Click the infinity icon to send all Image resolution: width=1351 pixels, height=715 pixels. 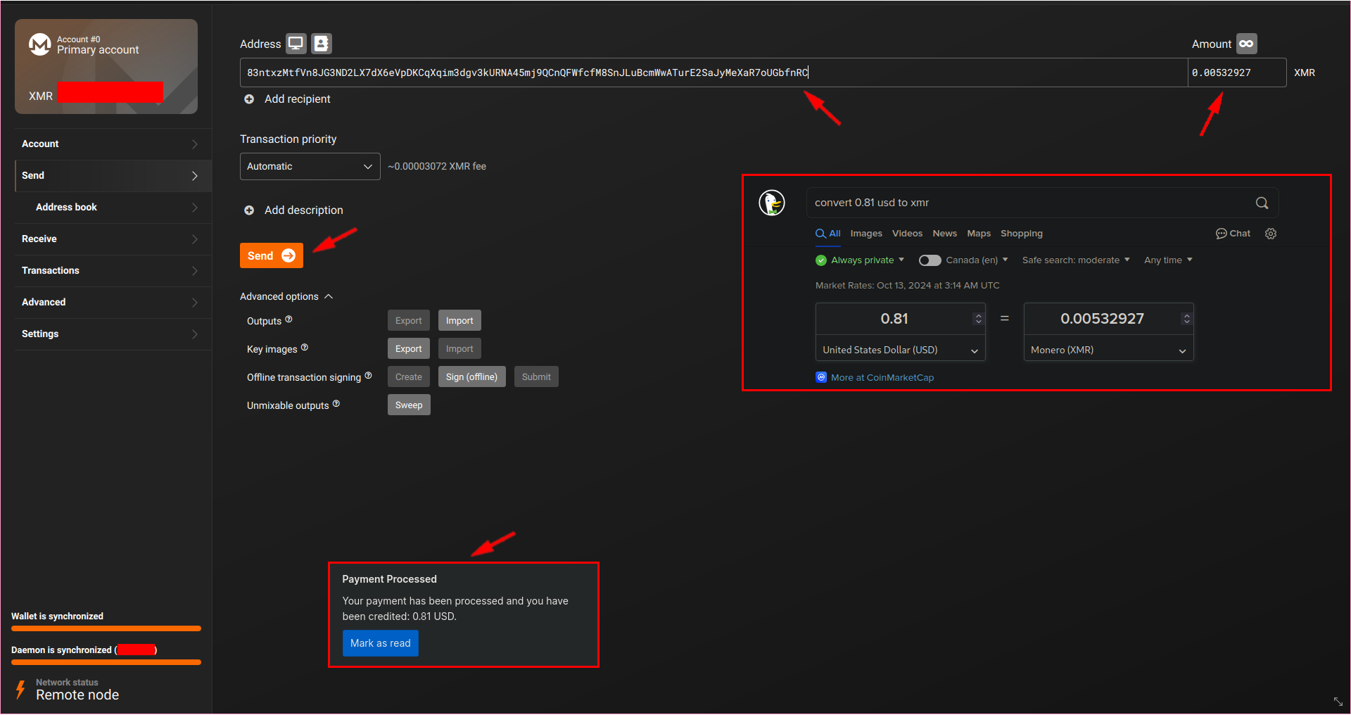(1246, 44)
